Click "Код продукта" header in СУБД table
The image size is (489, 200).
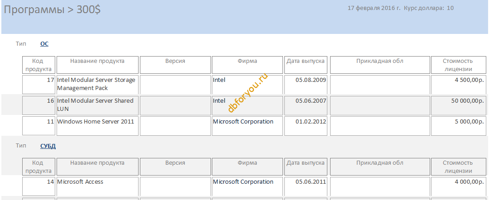38,167
